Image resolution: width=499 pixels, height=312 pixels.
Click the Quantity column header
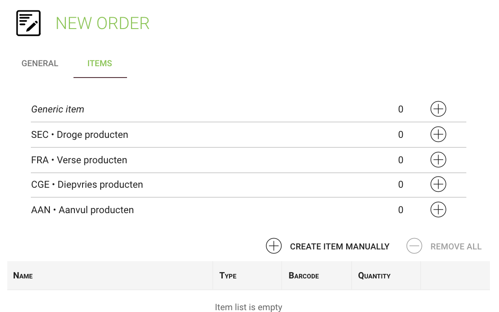pos(374,275)
